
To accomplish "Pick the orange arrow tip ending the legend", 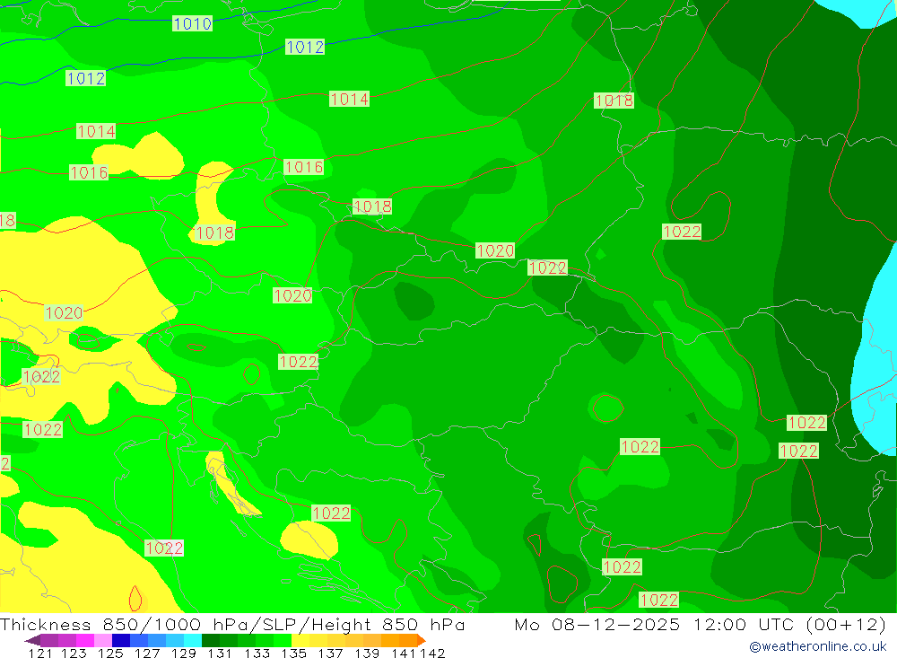I will click(422, 640).
